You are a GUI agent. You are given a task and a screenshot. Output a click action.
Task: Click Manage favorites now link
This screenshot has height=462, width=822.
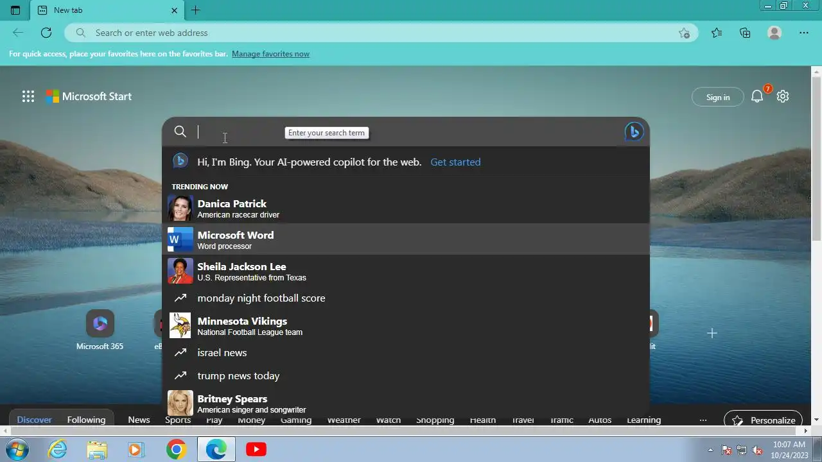pos(270,54)
